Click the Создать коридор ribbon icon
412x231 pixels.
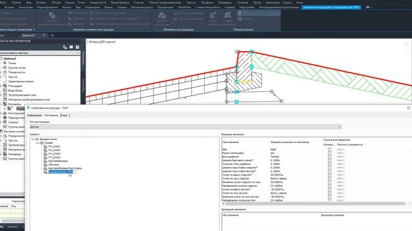pyautogui.click(x=212, y=15)
